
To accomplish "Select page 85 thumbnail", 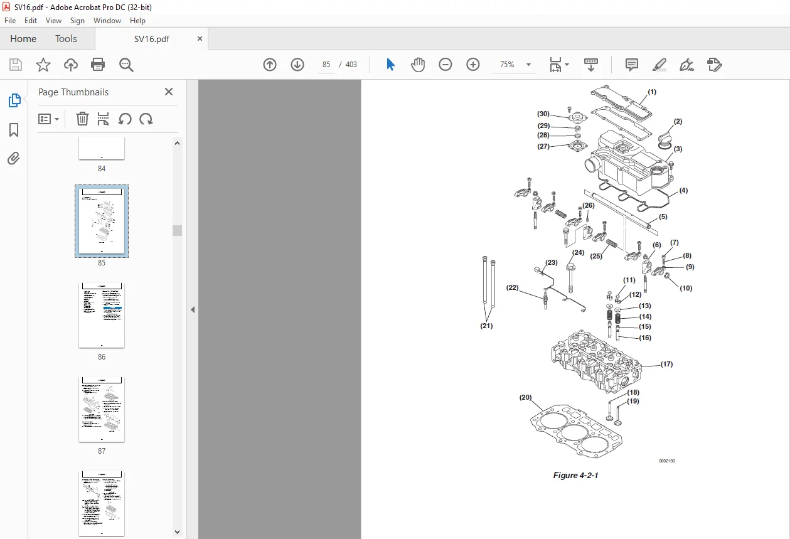I will pos(102,221).
